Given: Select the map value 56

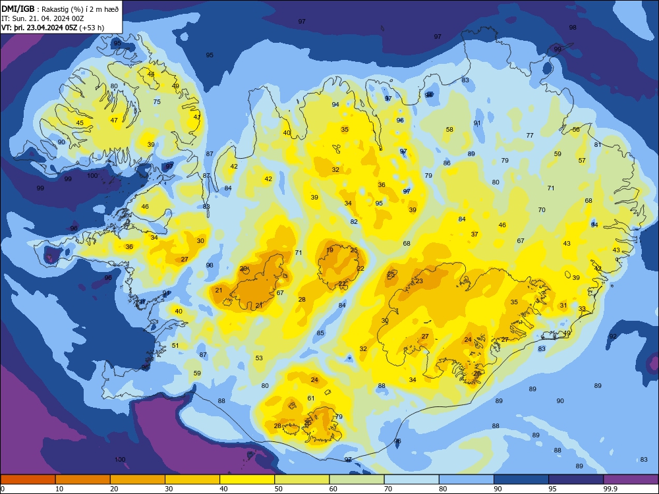Looking at the screenshot, I should pyautogui.click(x=576, y=129).
